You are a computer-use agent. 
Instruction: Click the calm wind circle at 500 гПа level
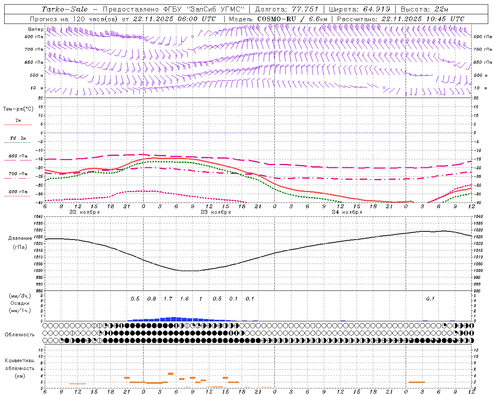pyautogui.click(x=193, y=37)
